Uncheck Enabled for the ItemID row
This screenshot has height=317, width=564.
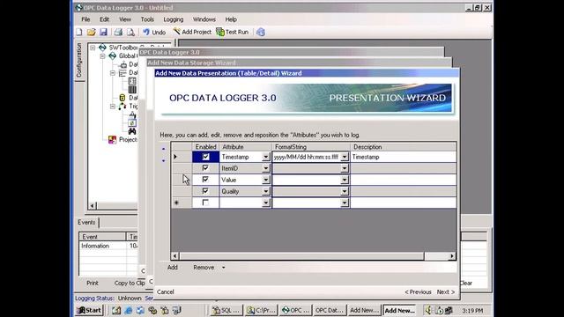click(205, 168)
